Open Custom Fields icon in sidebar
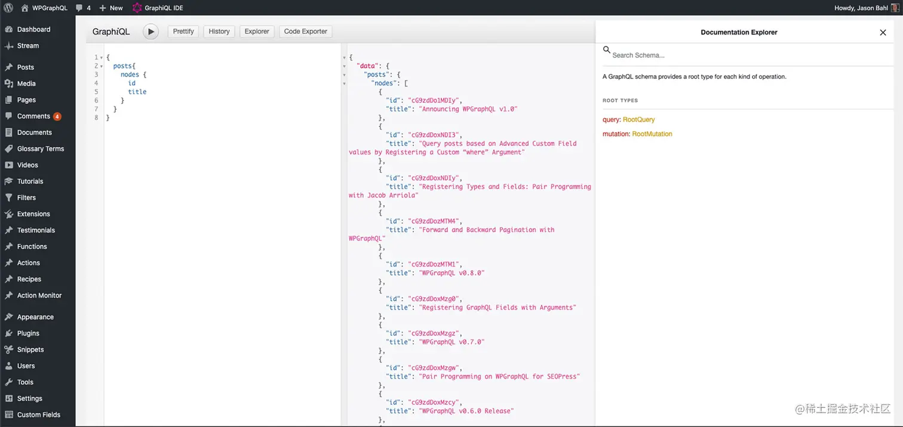 8,415
